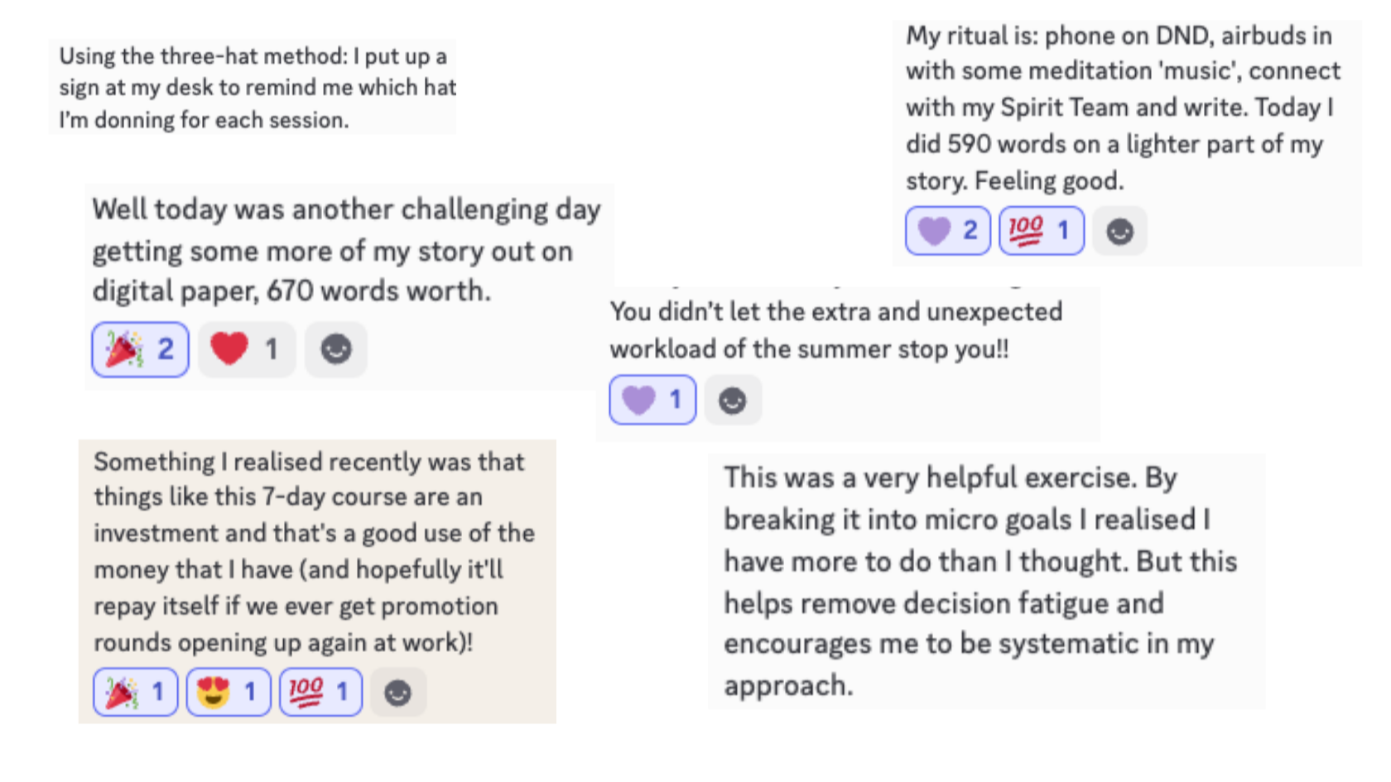Viewport: 1391px width, 782px height.
Task: Toggle purple heart reaction on ritual message
Action: click(x=947, y=231)
